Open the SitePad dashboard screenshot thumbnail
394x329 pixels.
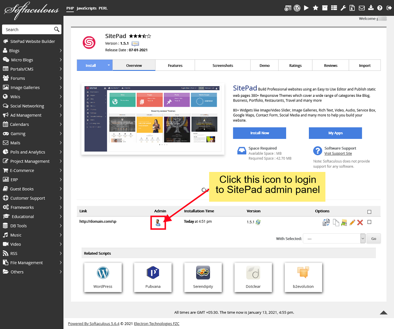[x=153, y=119]
